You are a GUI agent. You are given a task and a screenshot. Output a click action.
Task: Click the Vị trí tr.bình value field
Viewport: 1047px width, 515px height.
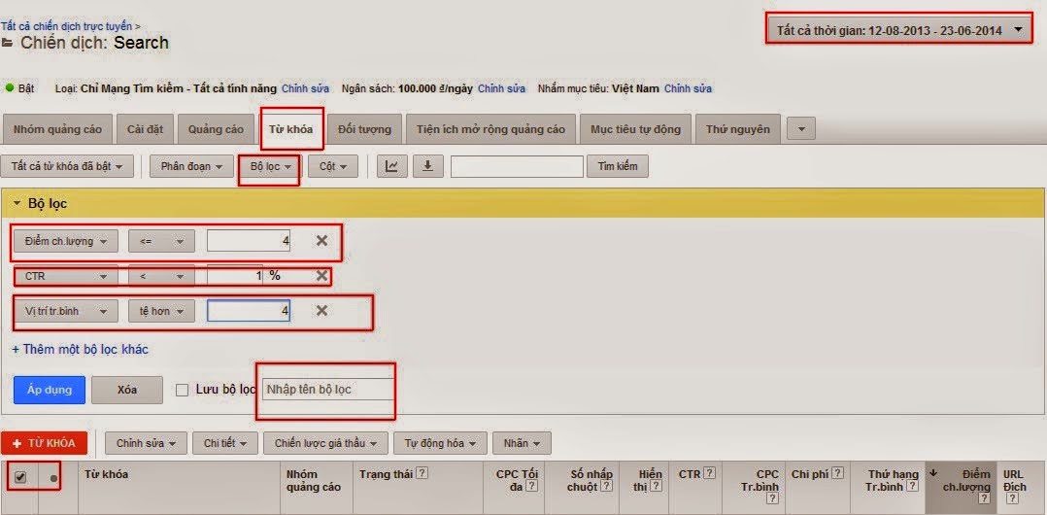pos(249,311)
